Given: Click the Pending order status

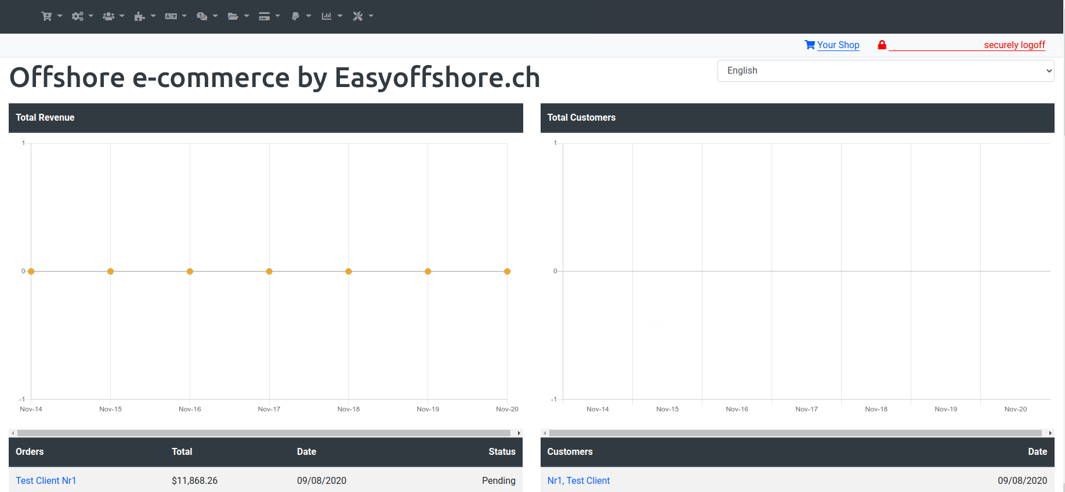Looking at the screenshot, I should pos(498,480).
